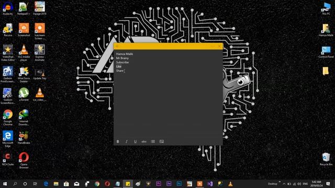Select the This PC desktop icon
Image resolution: width=335 pixels, height=188 pixels.
[x=326, y=8]
